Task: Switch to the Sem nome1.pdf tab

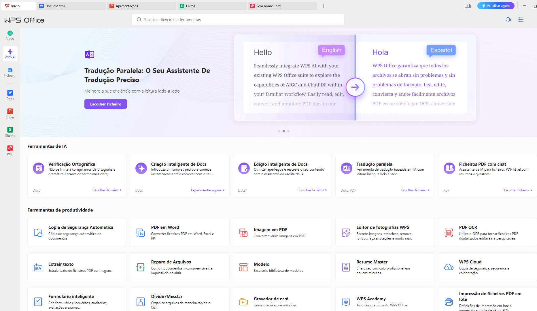Action: coord(282,6)
